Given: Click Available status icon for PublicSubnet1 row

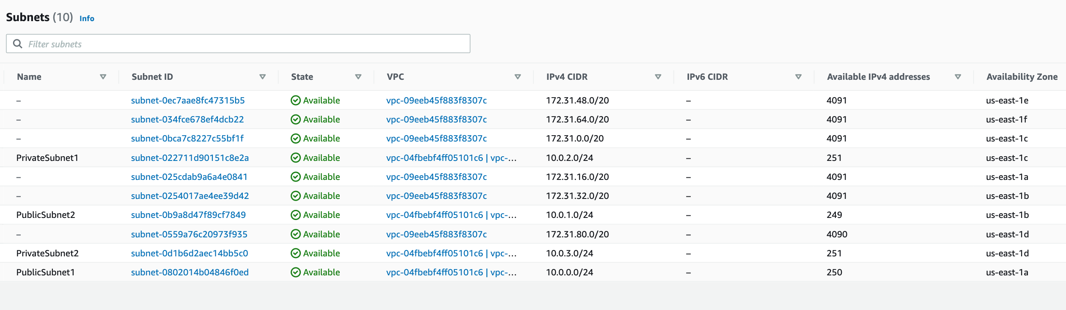Looking at the screenshot, I should coord(296,272).
